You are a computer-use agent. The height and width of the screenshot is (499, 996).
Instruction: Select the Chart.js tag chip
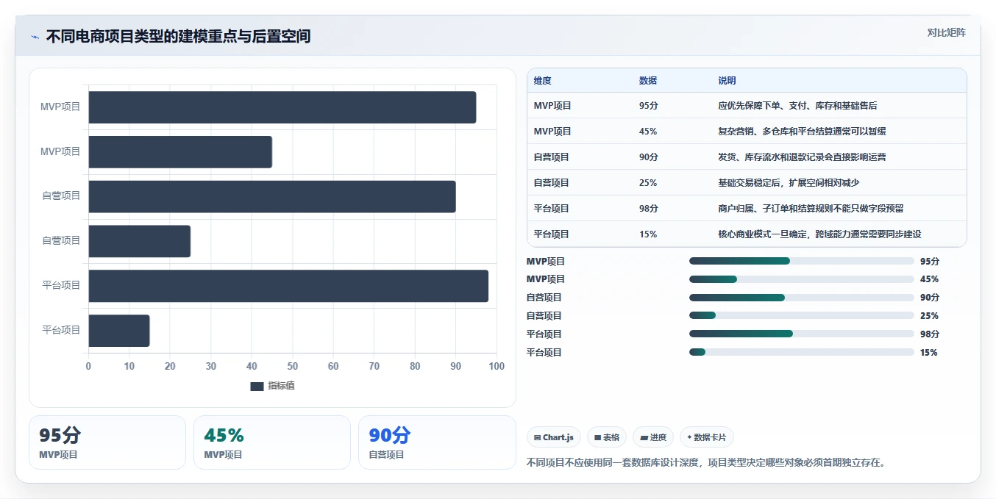point(554,437)
